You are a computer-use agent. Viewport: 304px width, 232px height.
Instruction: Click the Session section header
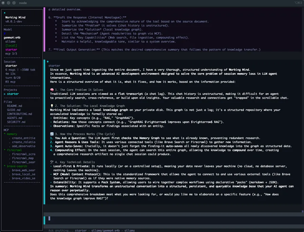(x=9, y=62)
